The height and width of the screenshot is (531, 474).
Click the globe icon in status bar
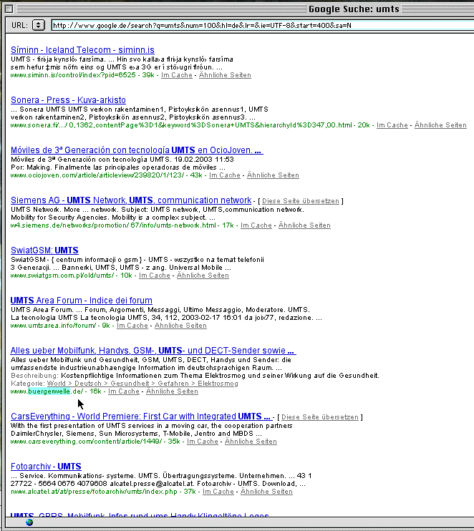point(29,522)
